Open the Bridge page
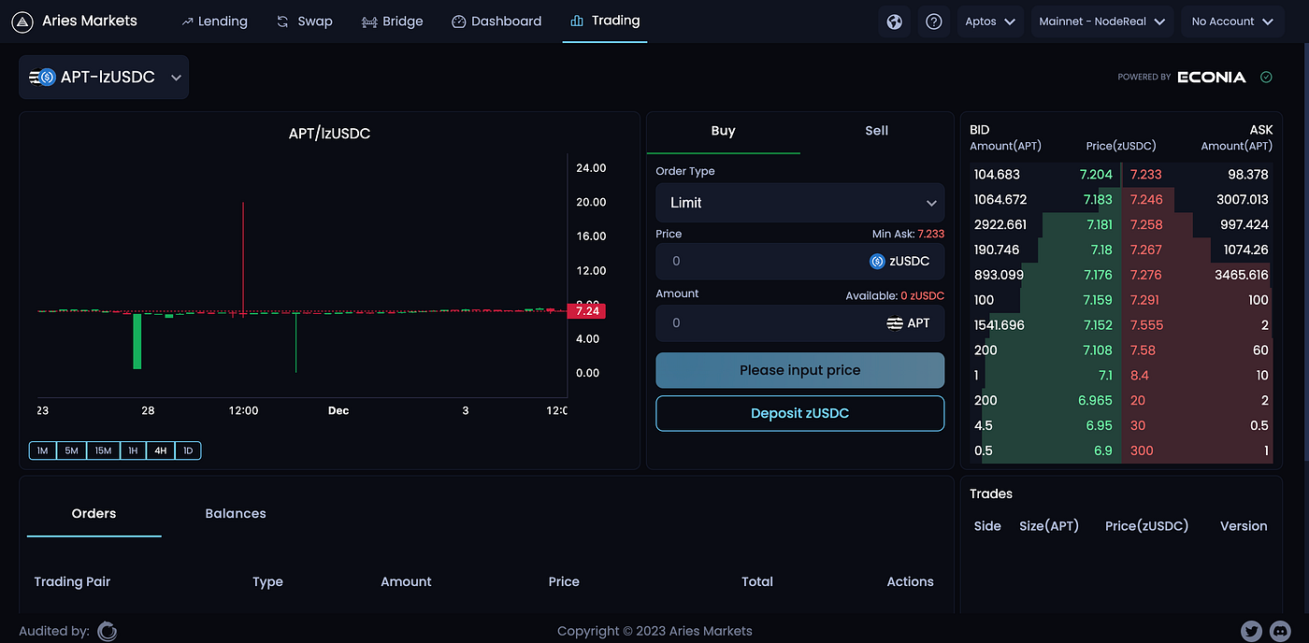 click(x=392, y=21)
